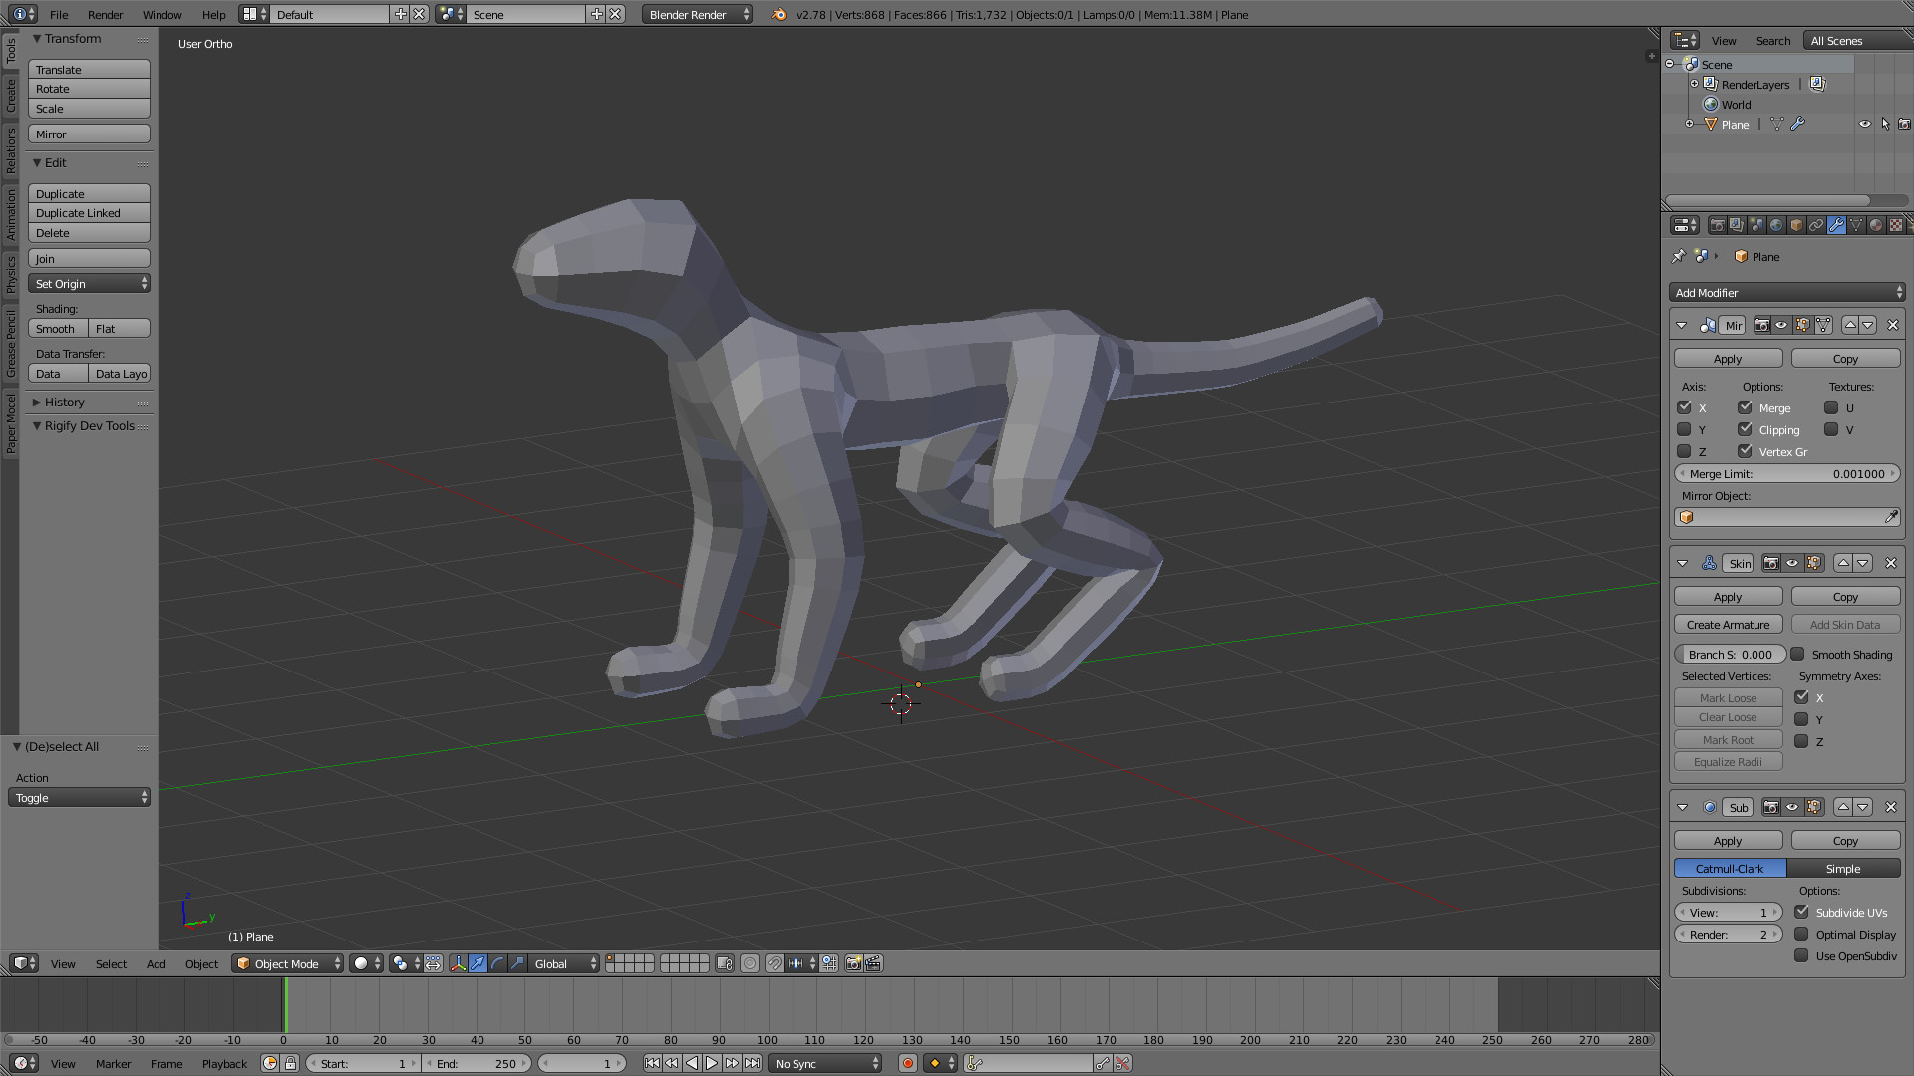Toggle the Merge option checkbox
This screenshot has width=1914, height=1076.
[1745, 407]
